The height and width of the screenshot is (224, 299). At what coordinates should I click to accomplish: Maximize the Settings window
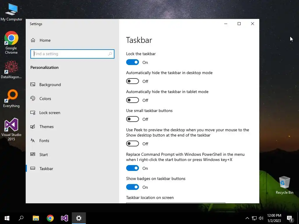tap(239, 24)
